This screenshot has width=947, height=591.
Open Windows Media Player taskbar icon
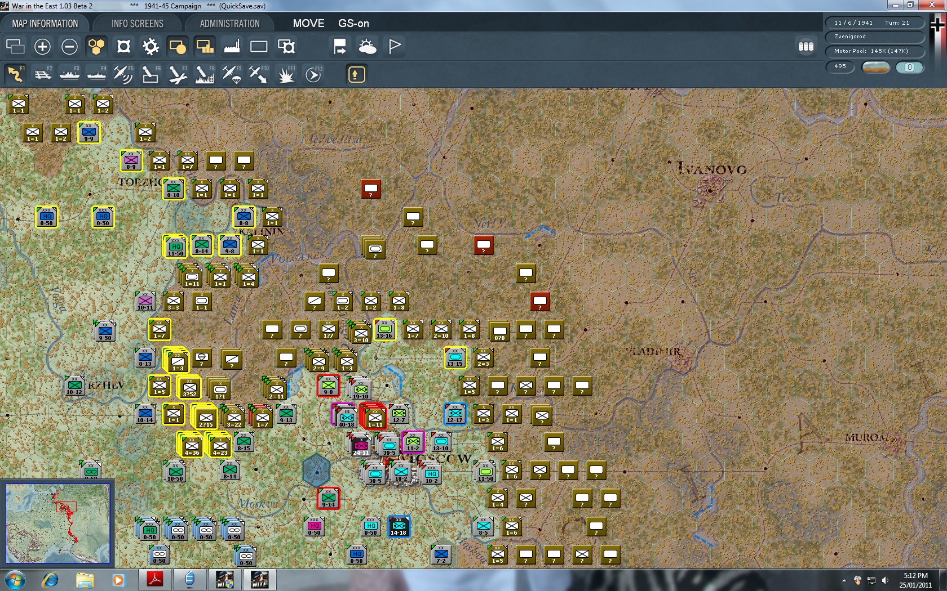(x=118, y=580)
